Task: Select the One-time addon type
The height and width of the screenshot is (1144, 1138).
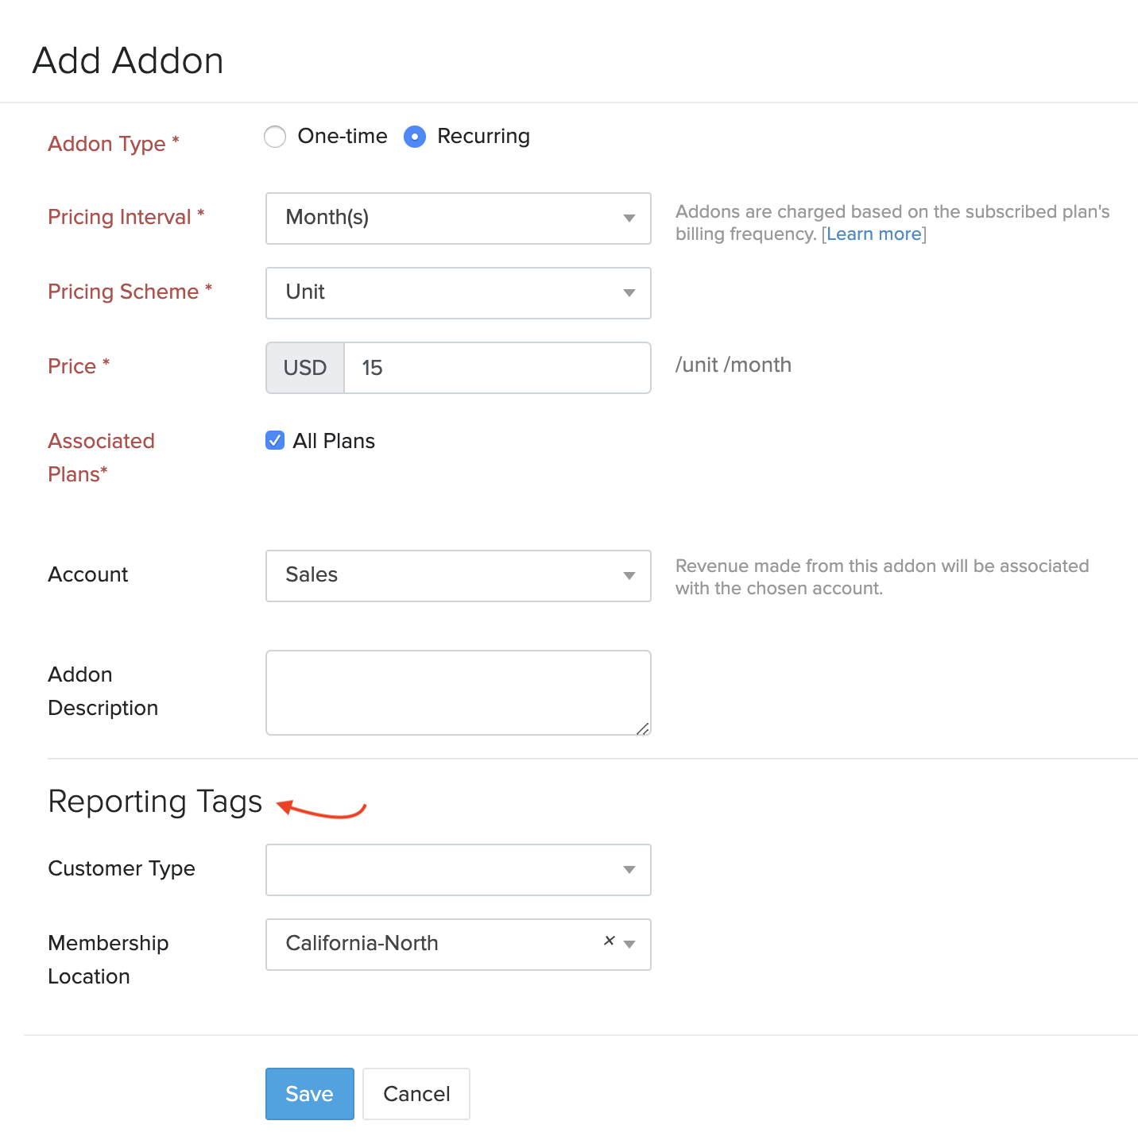Action: pos(274,137)
